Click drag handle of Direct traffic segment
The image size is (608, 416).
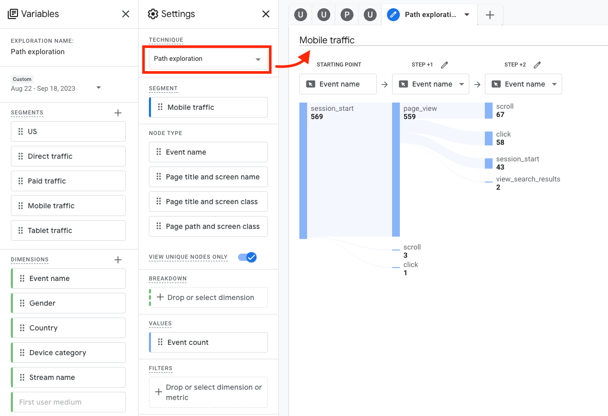coord(21,156)
